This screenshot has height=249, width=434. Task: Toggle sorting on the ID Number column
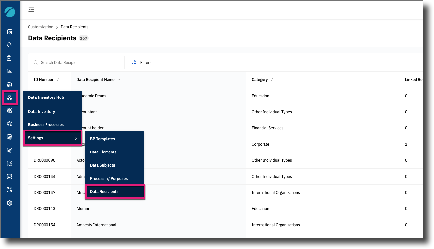pos(57,79)
